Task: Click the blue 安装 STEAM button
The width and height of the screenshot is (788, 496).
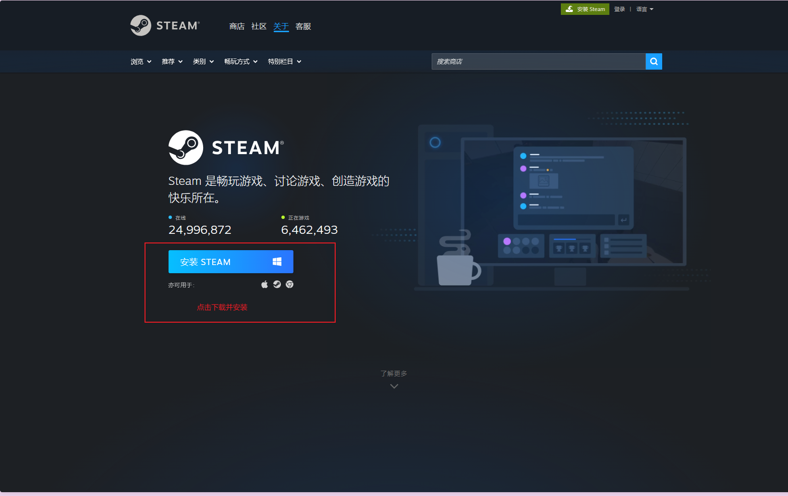Action: click(x=221, y=261)
